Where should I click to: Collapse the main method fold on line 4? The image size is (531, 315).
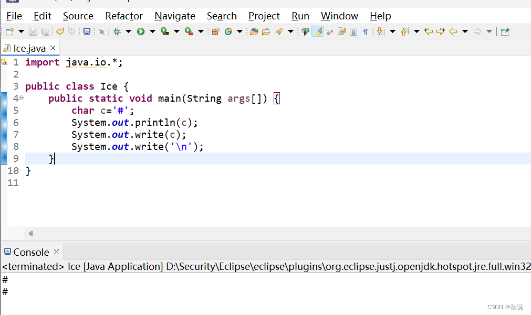click(22, 98)
